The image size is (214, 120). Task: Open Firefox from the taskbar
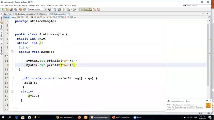tap(79, 117)
